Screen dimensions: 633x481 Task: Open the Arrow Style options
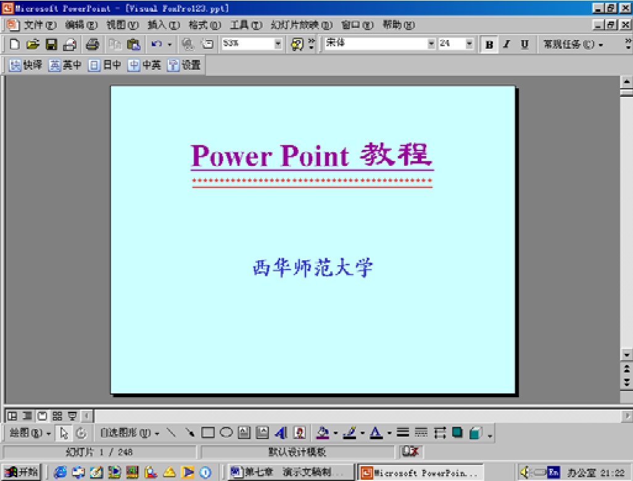[x=440, y=433]
